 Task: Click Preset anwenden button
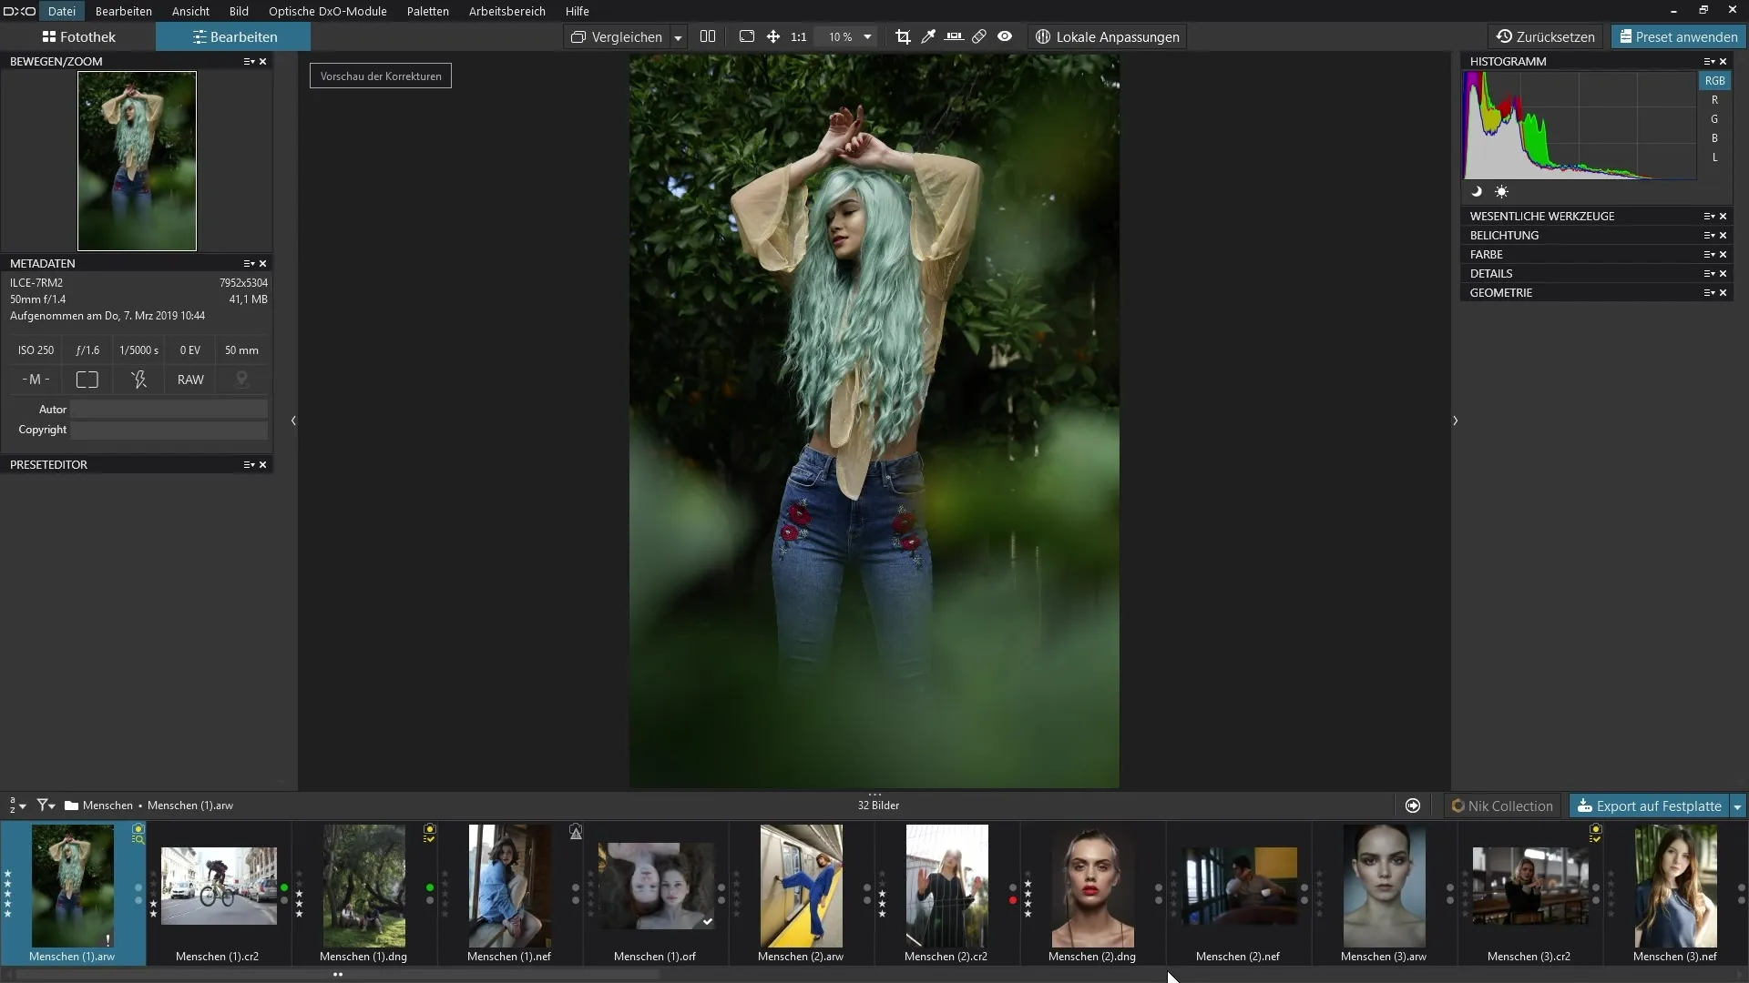tap(1678, 36)
